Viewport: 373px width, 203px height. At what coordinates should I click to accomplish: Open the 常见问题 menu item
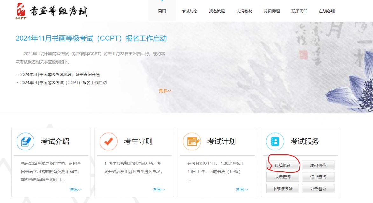pyautogui.click(x=272, y=11)
